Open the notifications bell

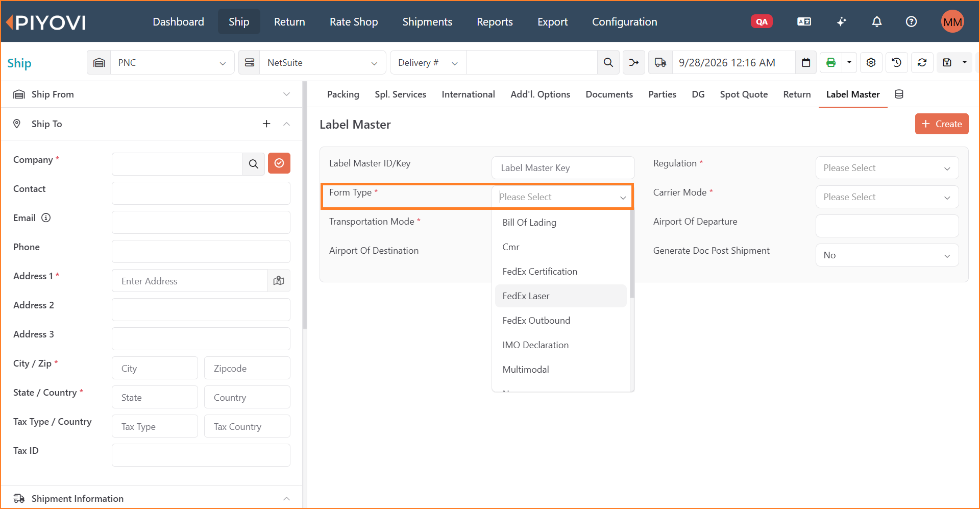click(876, 21)
